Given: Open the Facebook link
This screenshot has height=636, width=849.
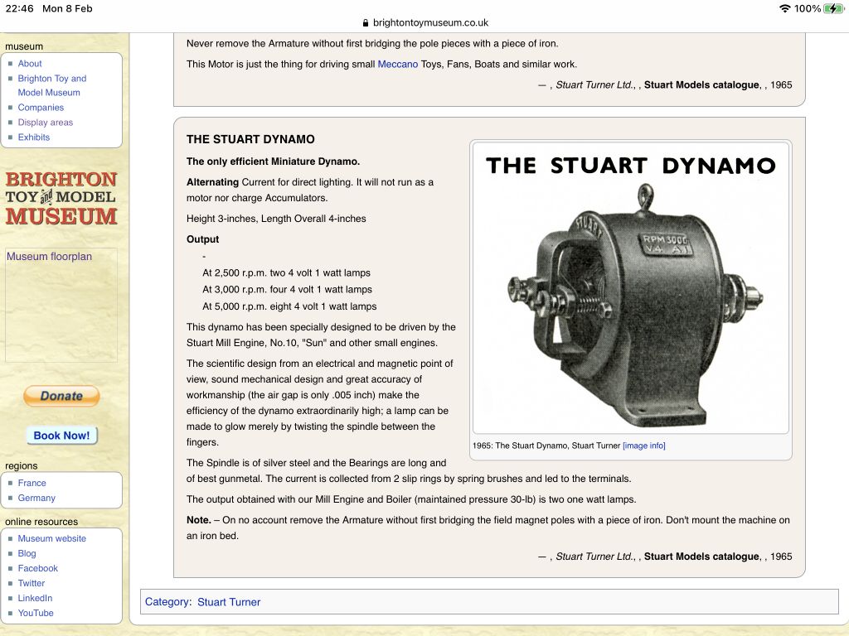Looking at the screenshot, I should click(37, 568).
